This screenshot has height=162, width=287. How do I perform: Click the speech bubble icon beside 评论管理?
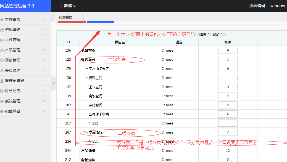point(2,60)
